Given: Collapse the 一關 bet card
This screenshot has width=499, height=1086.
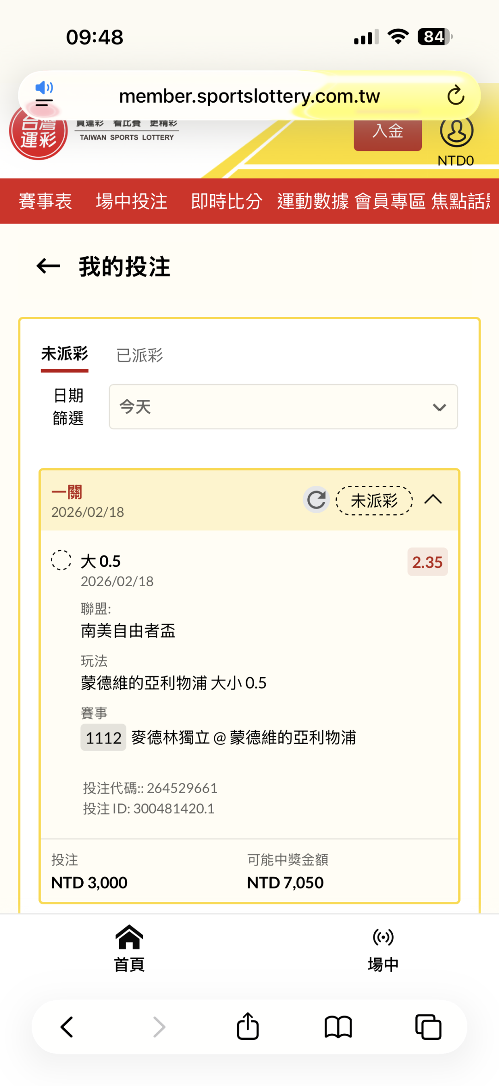Looking at the screenshot, I should click(433, 500).
